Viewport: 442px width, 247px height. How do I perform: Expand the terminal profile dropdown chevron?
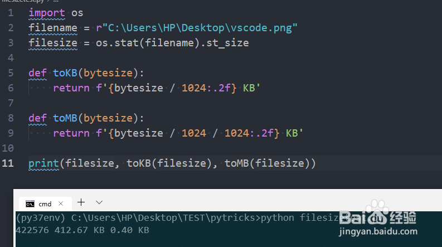coord(99,202)
